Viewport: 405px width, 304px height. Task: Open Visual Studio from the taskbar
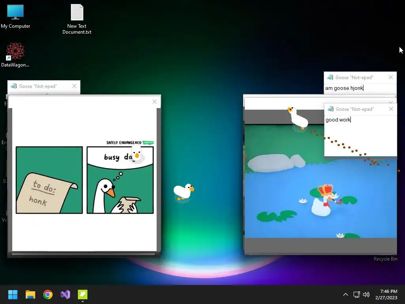(65, 294)
